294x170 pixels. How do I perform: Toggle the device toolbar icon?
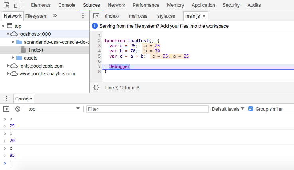[17, 5]
